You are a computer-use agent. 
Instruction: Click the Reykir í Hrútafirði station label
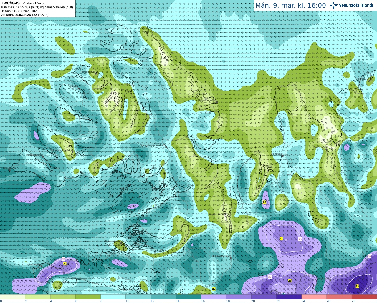pyautogui.click(x=219, y=214)
